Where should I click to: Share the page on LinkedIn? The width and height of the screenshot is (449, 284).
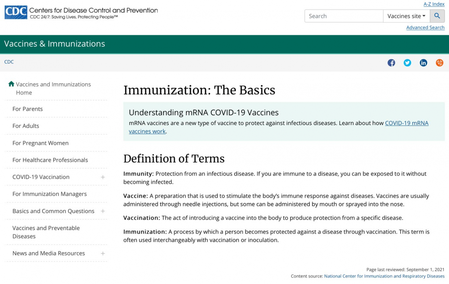[424, 63]
